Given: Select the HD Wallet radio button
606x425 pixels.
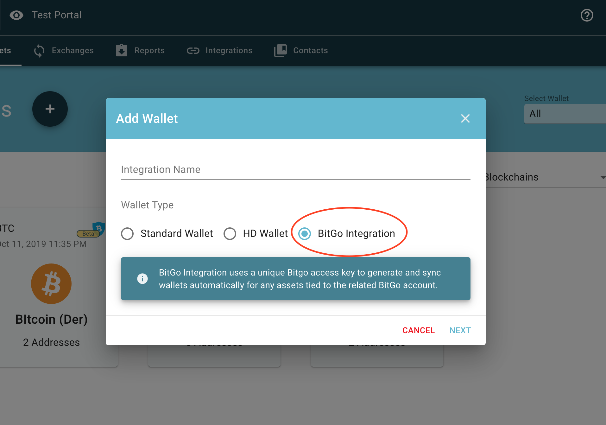Looking at the screenshot, I should click(x=230, y=234).
